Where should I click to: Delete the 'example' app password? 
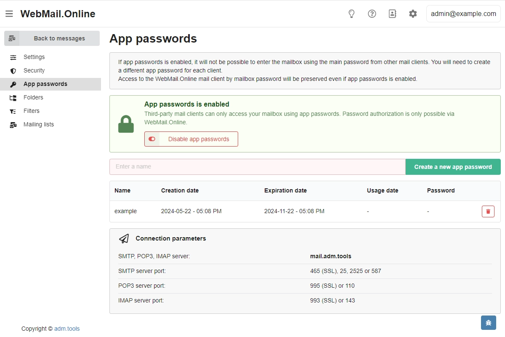[x=488, y=211]
